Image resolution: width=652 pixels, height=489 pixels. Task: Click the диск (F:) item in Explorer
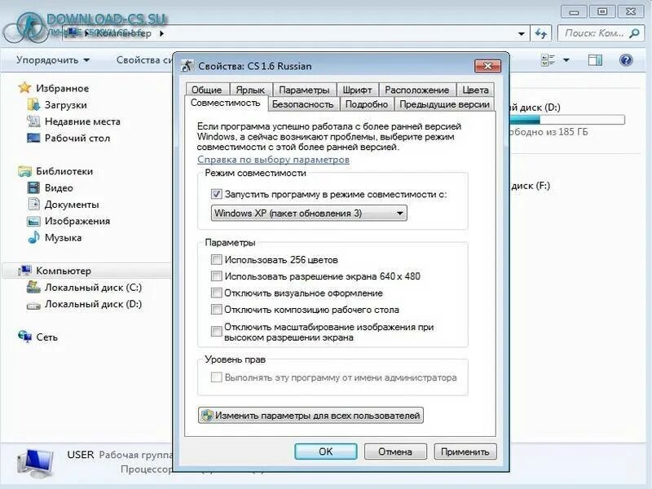(531, 186)
